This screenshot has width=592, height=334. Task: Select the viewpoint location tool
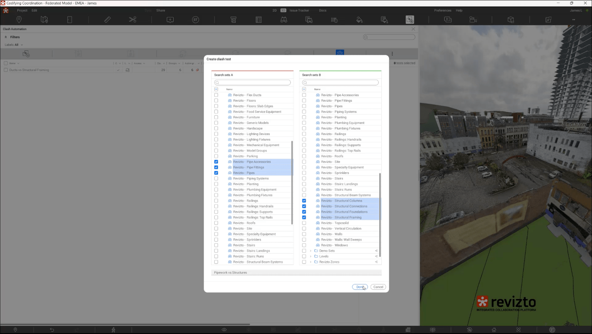(x=19, y=19)
